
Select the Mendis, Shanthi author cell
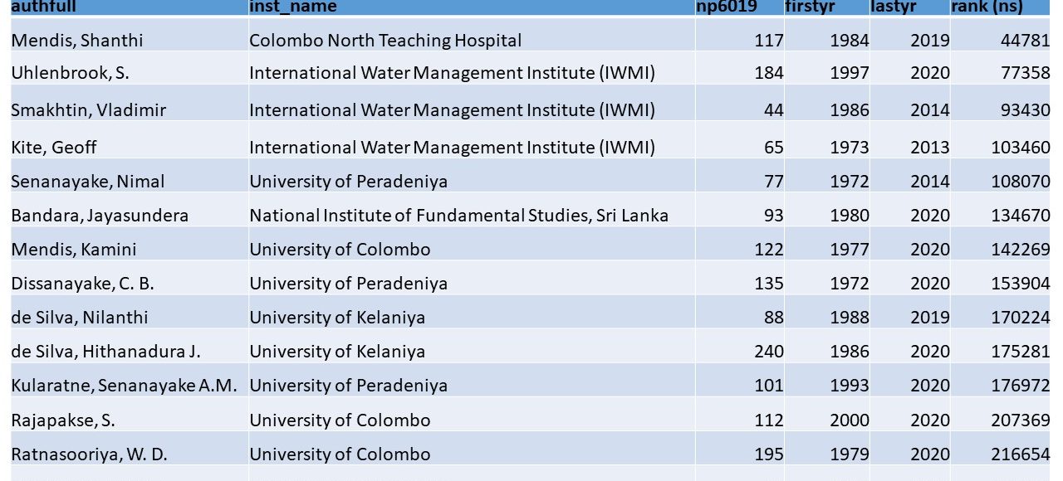coord(76,41)
